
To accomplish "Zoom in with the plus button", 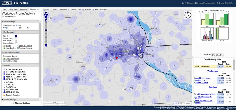I will pos(46,20).
